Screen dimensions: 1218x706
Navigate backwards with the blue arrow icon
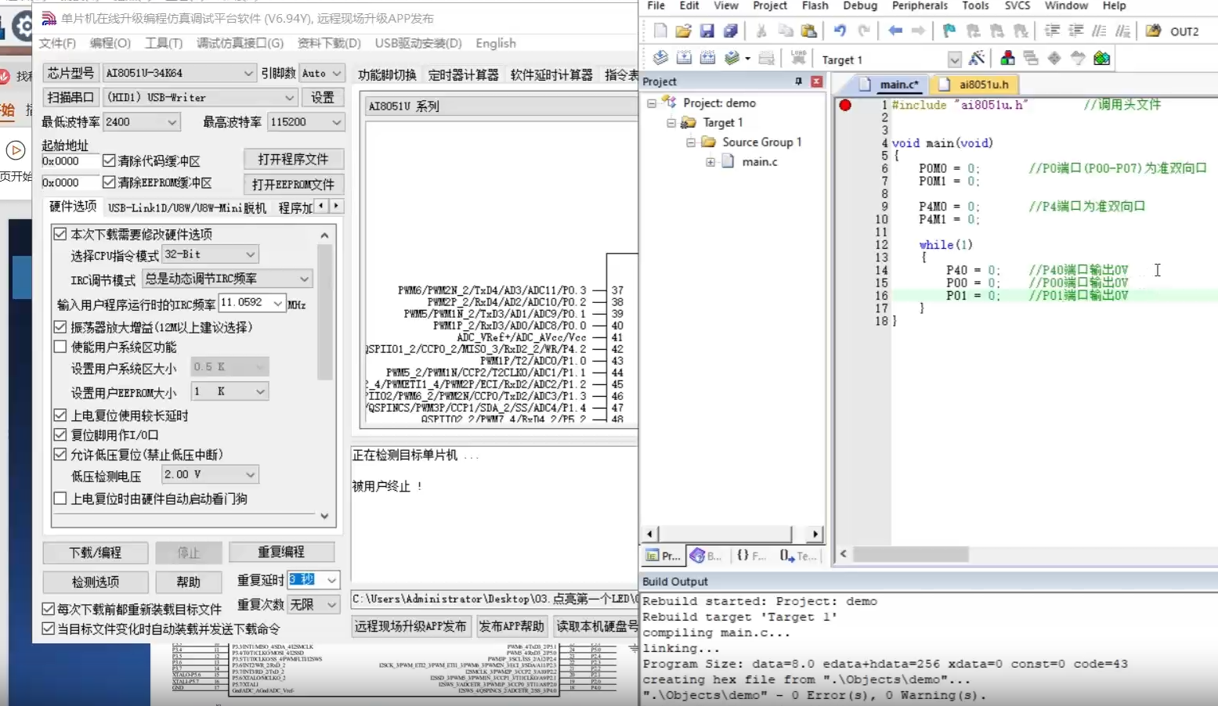(895, 31)
